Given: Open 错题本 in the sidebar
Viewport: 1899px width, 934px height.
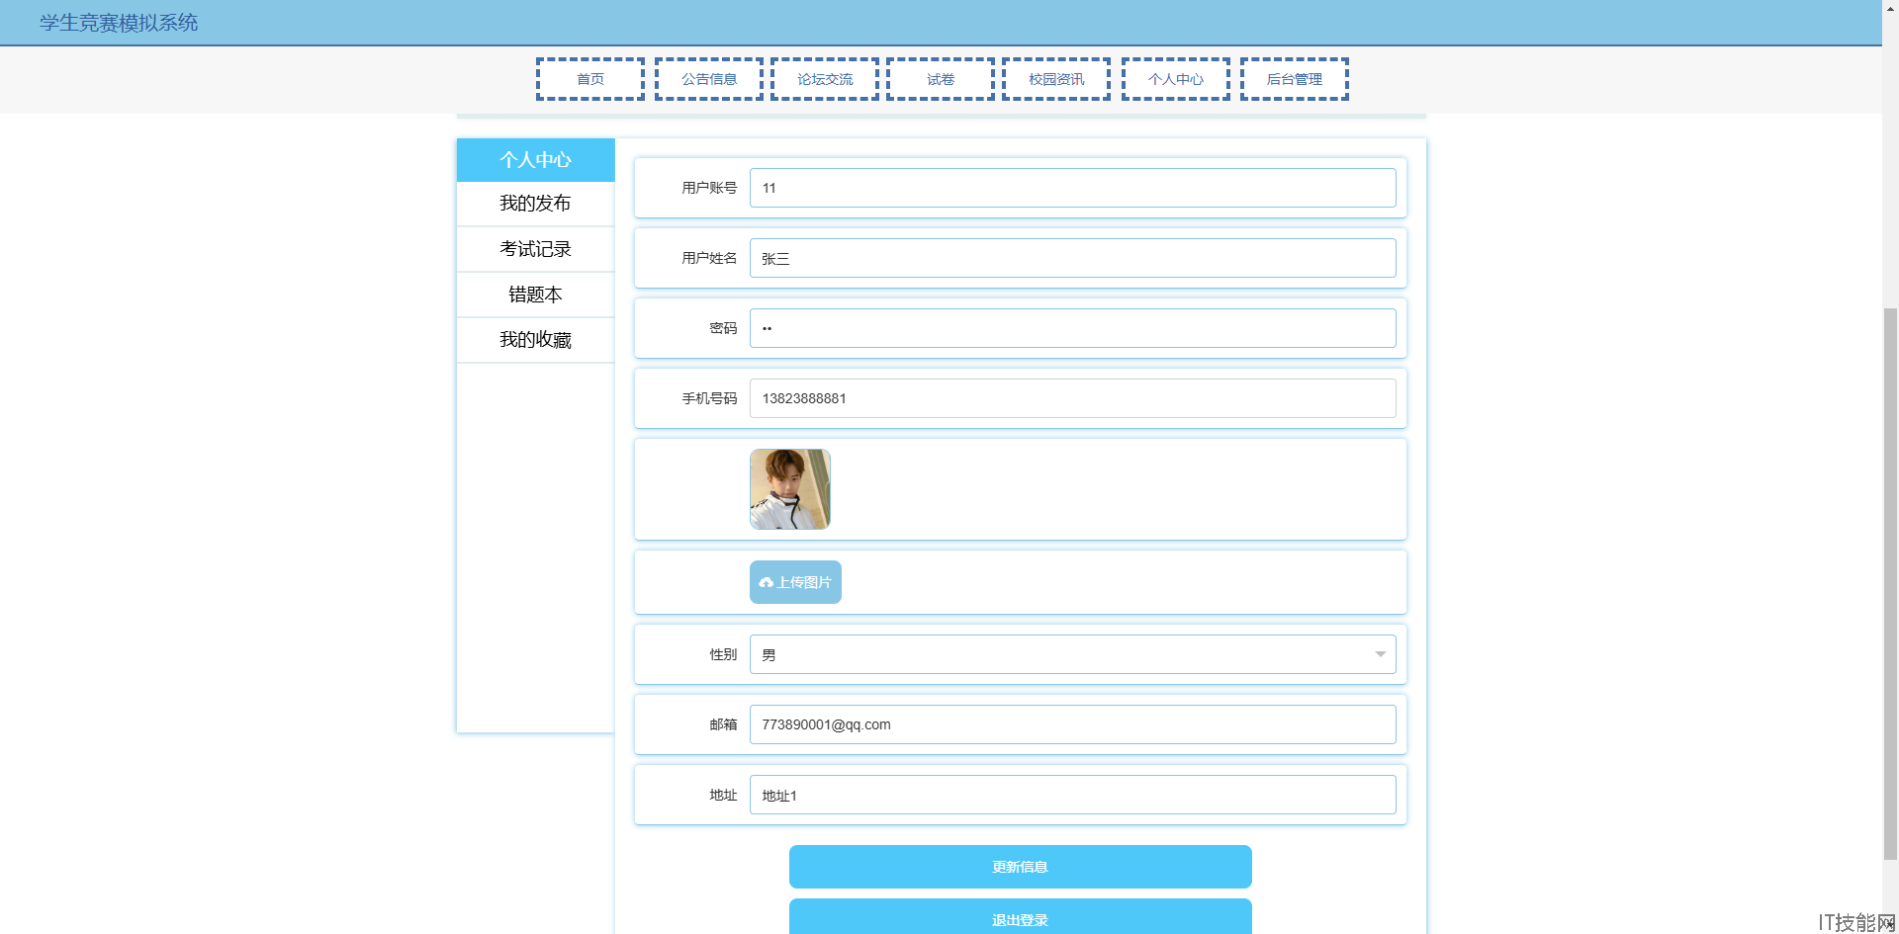Looking at the screenshot, I should tap(535, 295).
